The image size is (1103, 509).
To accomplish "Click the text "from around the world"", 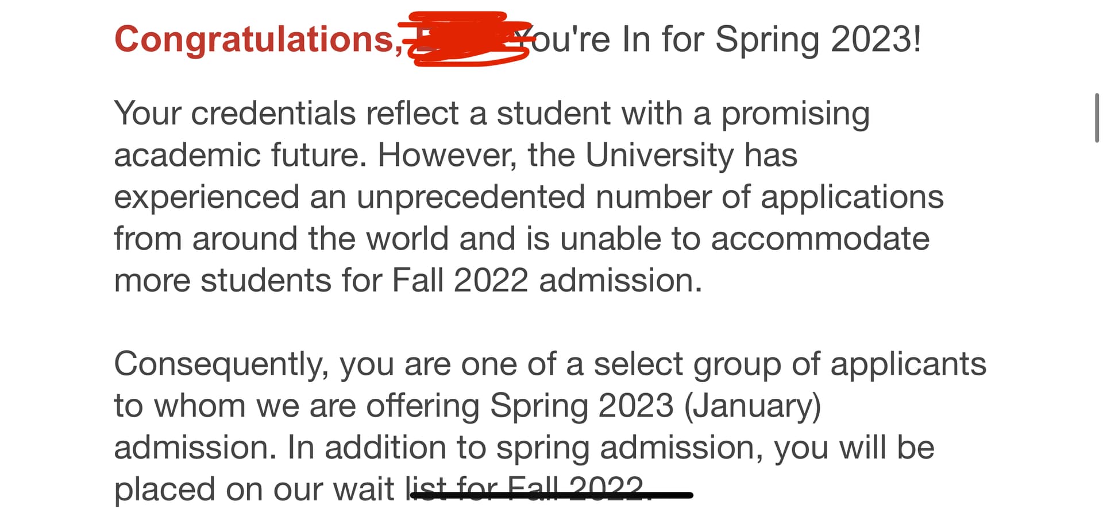I will coord(281,239).
